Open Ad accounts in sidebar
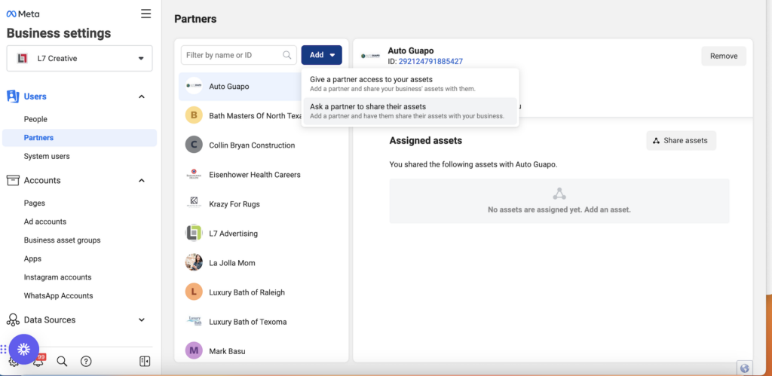This screenshot has height=376, width=772. [x=45, y=222]
